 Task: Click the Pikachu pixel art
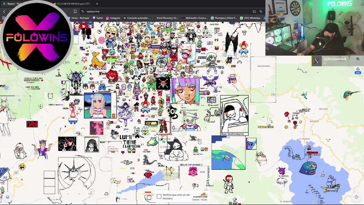pos(170,171)
